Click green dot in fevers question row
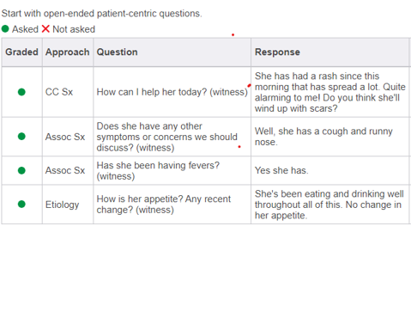The width and height of the screenshot is (411, 312). 21,170
